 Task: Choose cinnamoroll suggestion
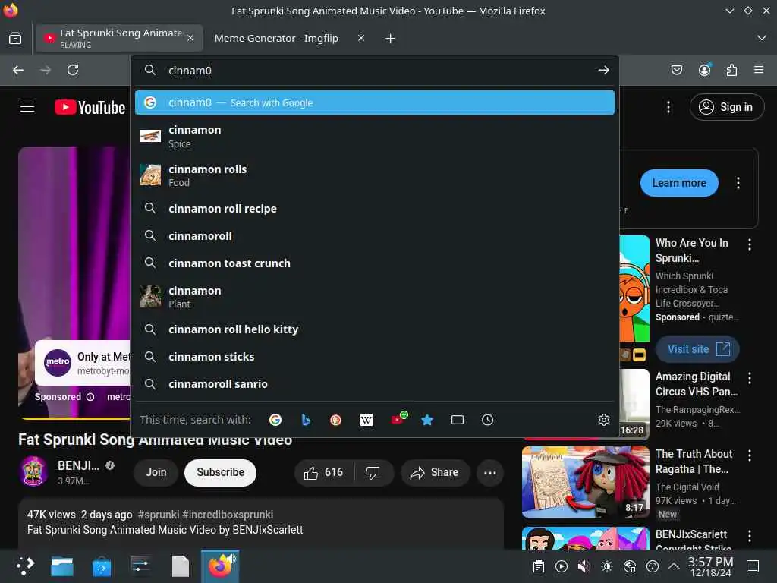click(375, 236)
